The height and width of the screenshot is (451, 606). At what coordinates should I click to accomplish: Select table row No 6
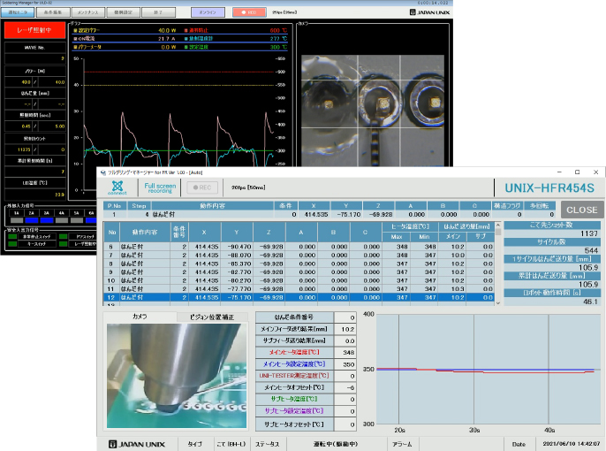pyautogui.click(x=300, y=247)
